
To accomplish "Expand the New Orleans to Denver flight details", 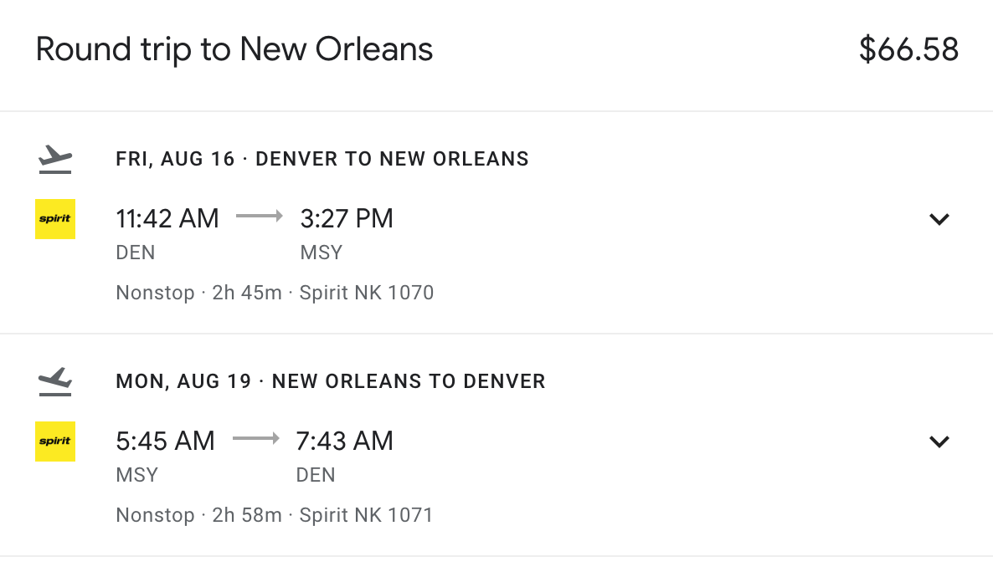I will (939, 442).
